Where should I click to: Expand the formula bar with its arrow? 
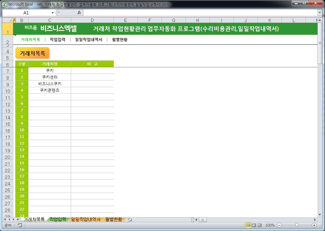(320, 13)
